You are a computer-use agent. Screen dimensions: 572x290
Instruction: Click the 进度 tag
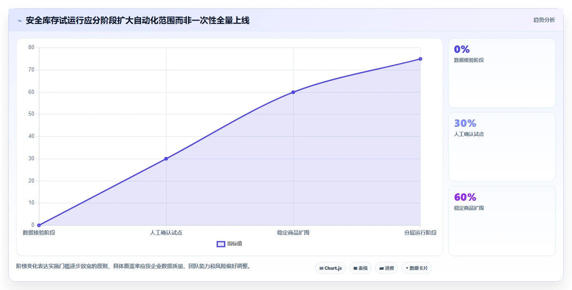click(386, 268)
